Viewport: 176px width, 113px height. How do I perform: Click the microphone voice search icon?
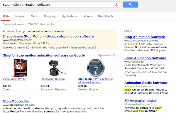point(116,5)
